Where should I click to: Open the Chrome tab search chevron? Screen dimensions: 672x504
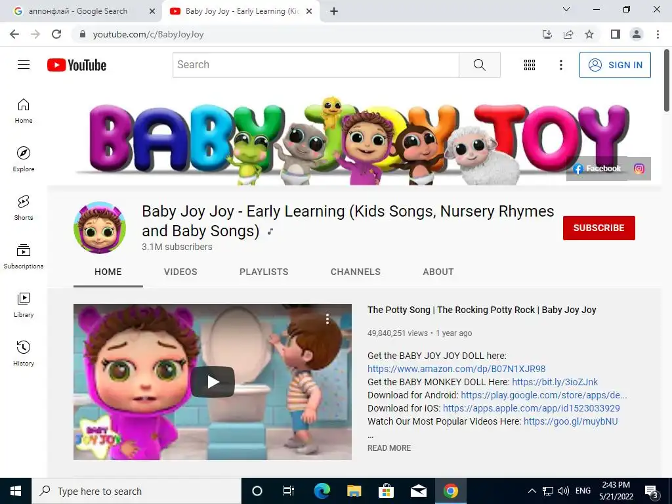(566, 9)
